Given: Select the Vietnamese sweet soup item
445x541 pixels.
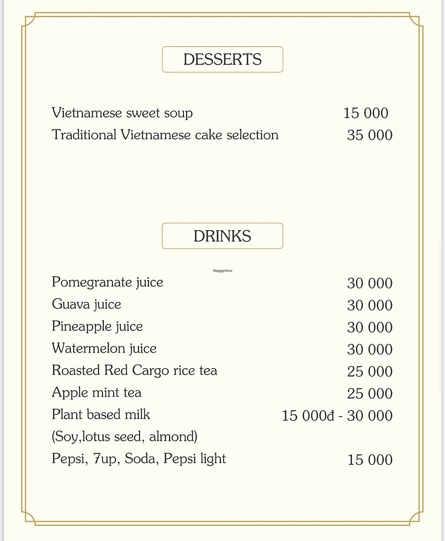Looking at the screenshot, I should tap(122, 113).
